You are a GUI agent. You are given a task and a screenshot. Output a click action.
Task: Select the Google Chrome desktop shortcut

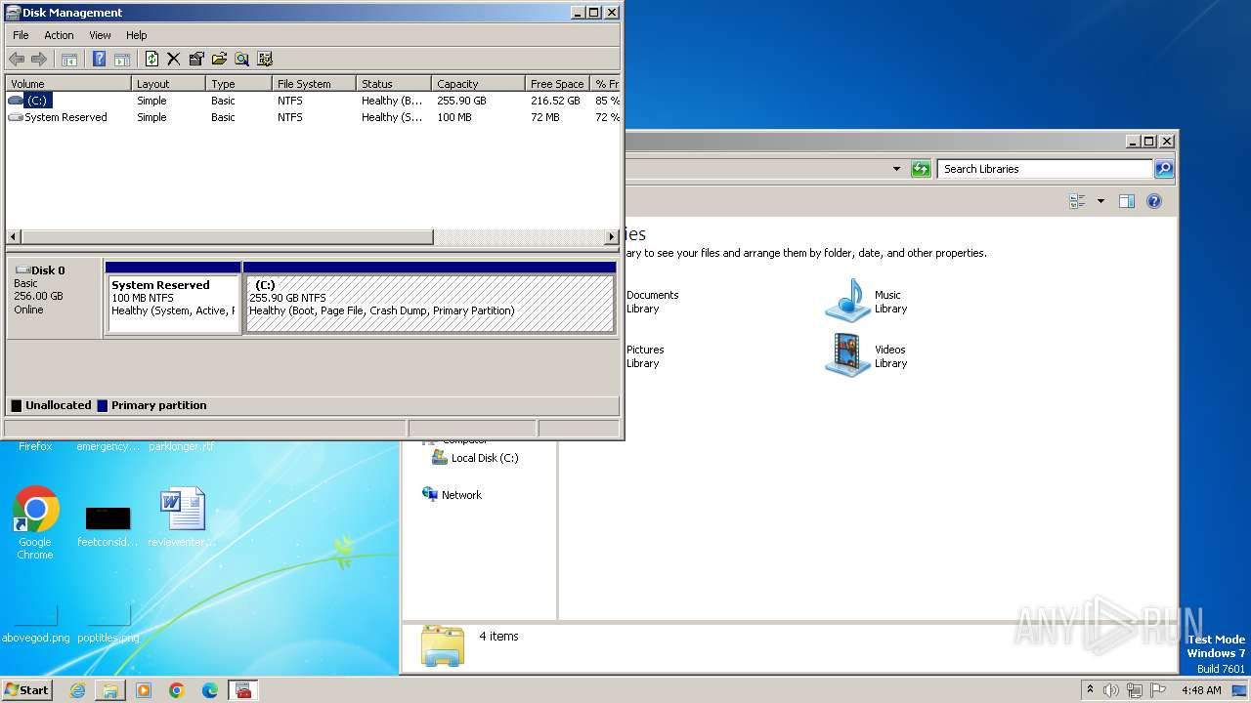point(35,523)
